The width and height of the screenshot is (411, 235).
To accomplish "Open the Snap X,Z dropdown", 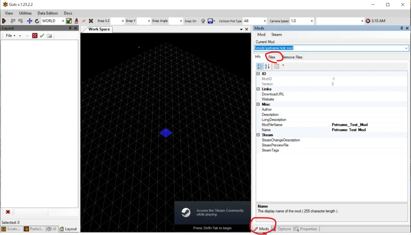I will (x=122, y=21).
